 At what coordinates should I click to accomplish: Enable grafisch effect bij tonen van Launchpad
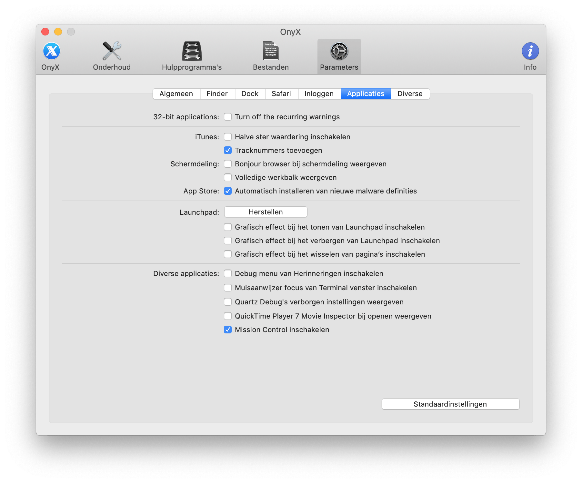tap(228, 227)
